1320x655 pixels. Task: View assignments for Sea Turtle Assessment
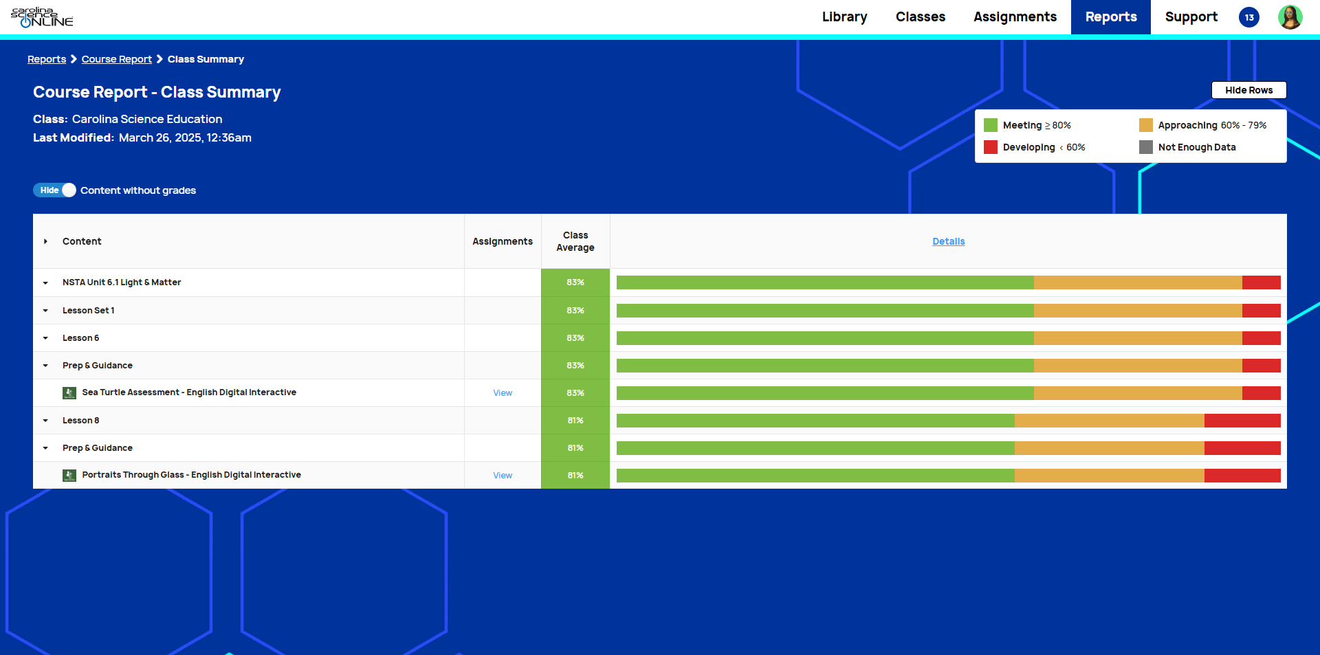(x=503, y=393)
